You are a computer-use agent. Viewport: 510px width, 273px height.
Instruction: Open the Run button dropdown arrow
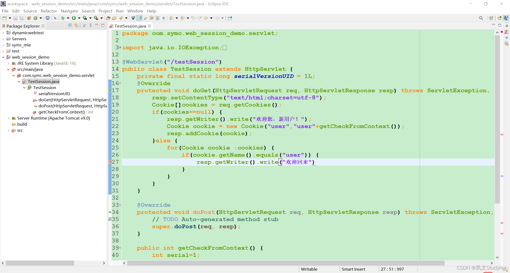pos(79,18)
